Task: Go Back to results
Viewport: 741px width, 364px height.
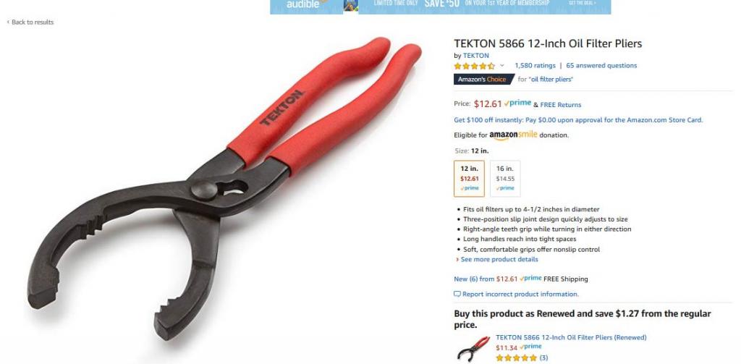Action: click(30, 22)
